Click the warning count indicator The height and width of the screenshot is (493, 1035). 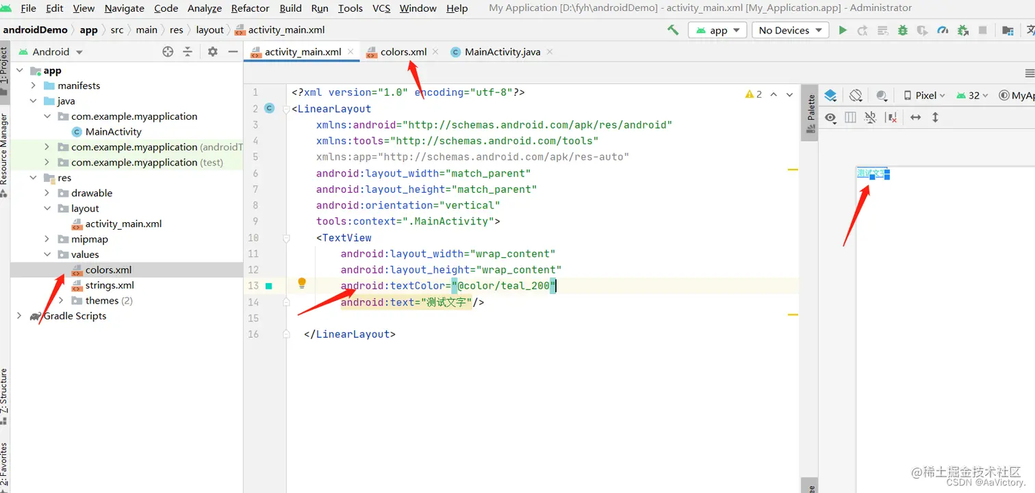754,94
